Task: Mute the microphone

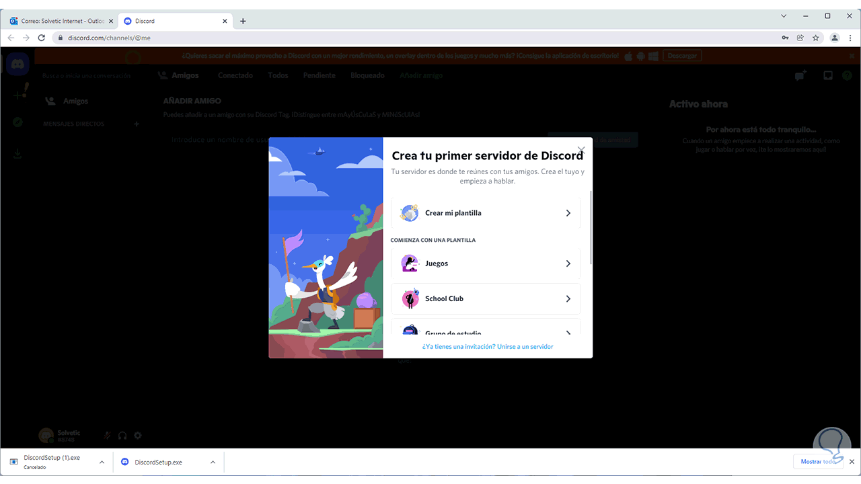Action: pyautogui.click(x=108, y=436)
